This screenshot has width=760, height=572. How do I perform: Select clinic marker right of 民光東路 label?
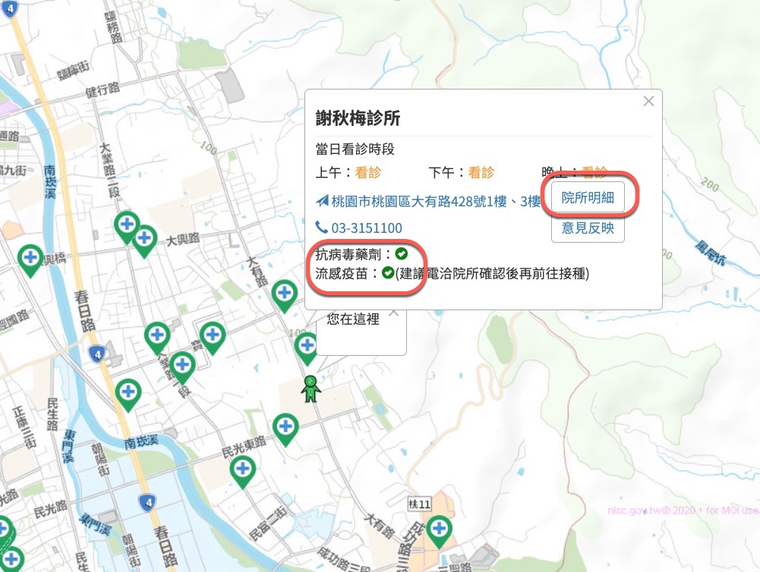click(x=285, y=429)
